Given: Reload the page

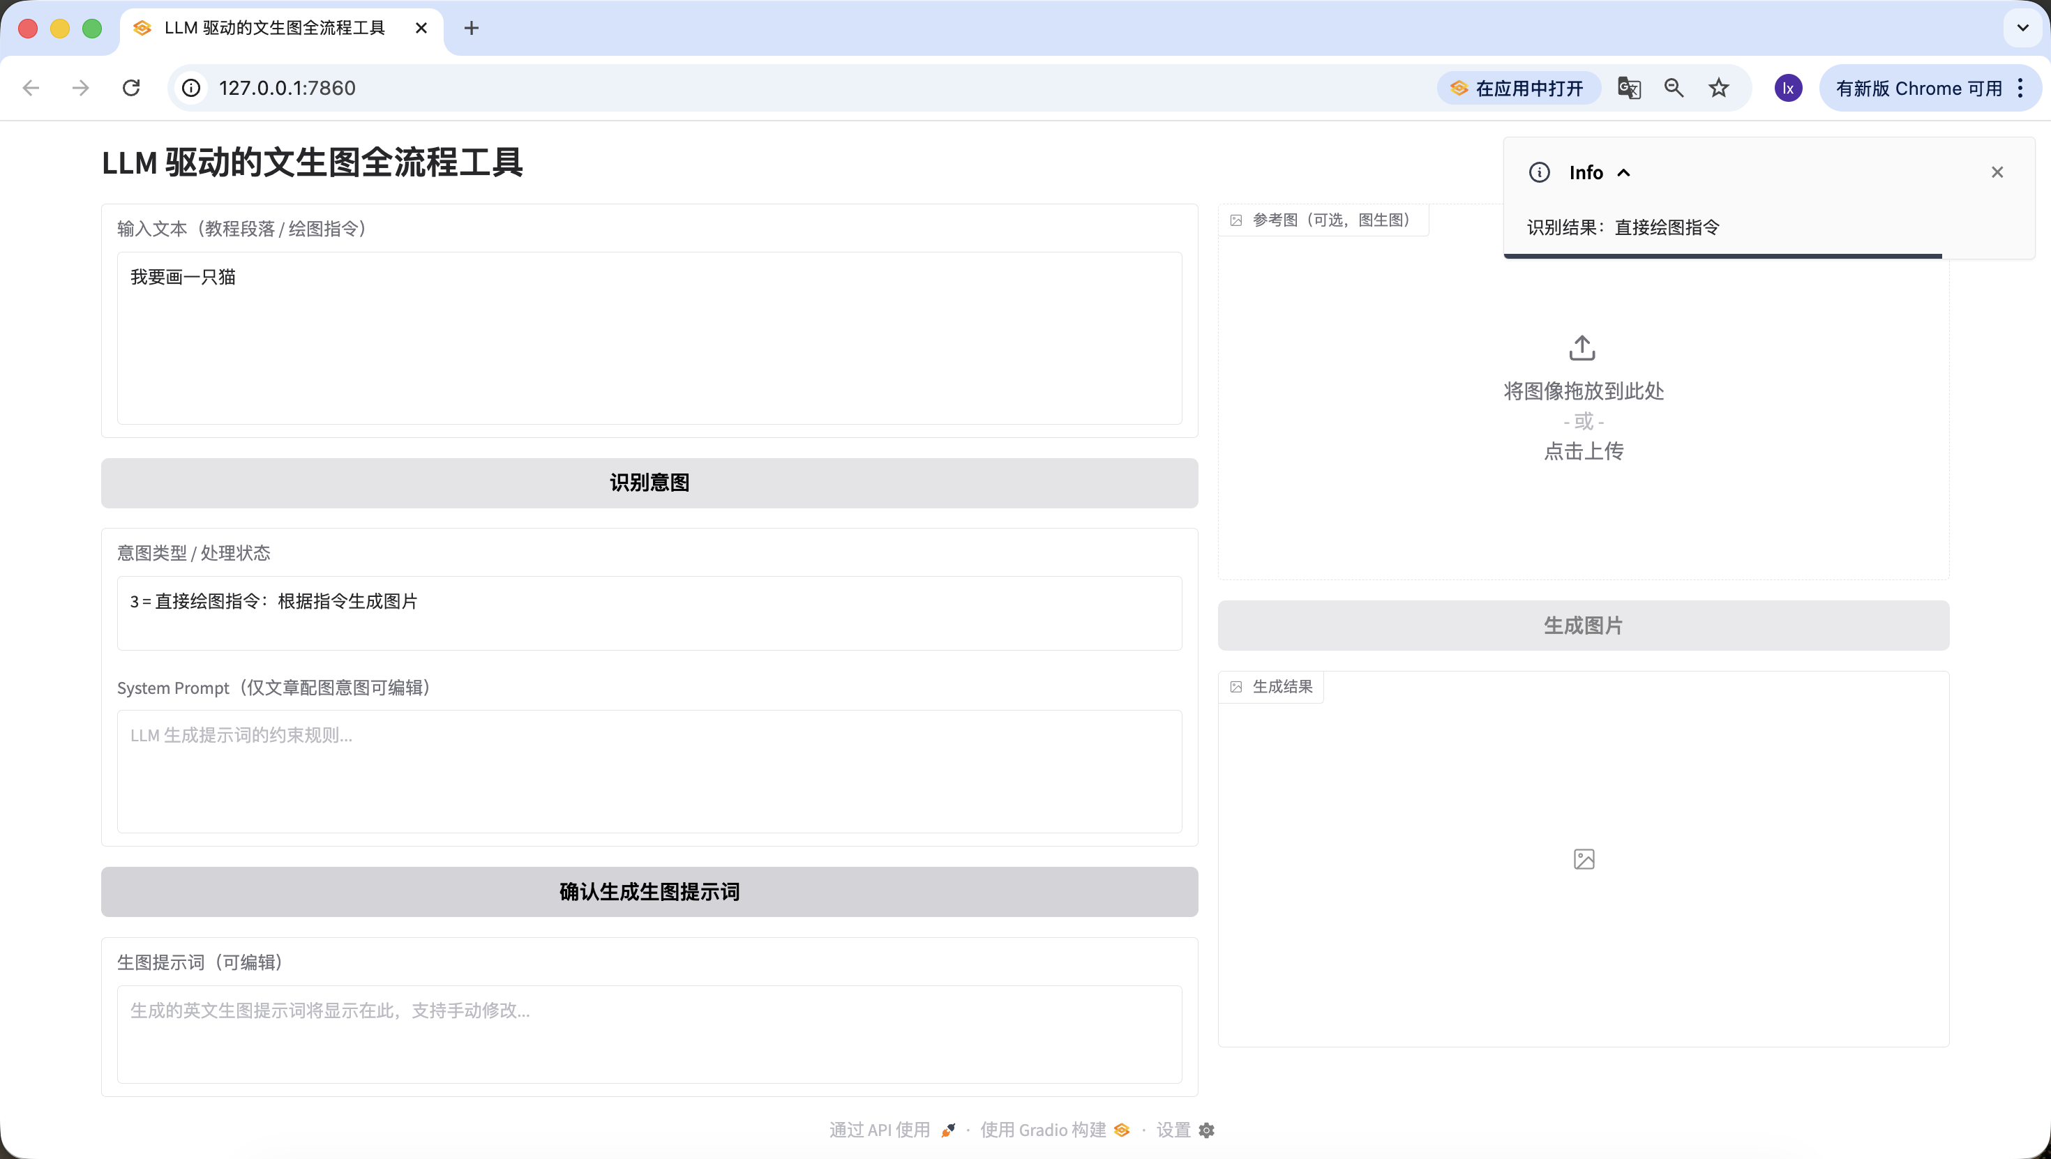Looking at the screenshot, I should click(131, 88).
